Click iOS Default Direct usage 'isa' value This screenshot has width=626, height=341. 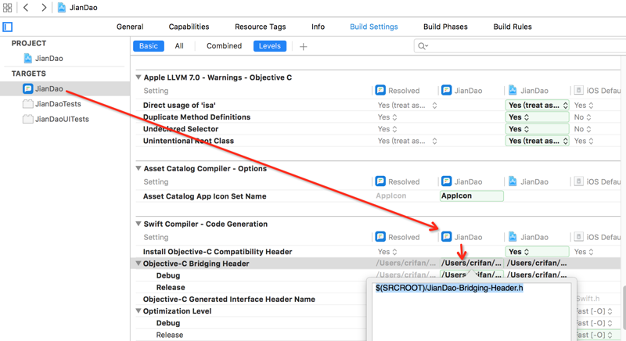[x=584, y=106]
